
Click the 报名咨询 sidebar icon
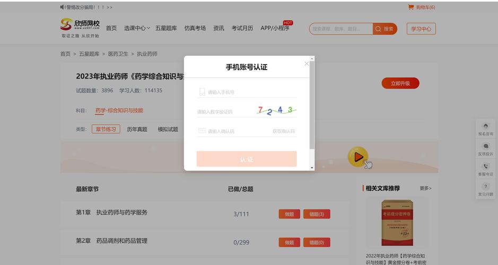[x=485, y=126]
